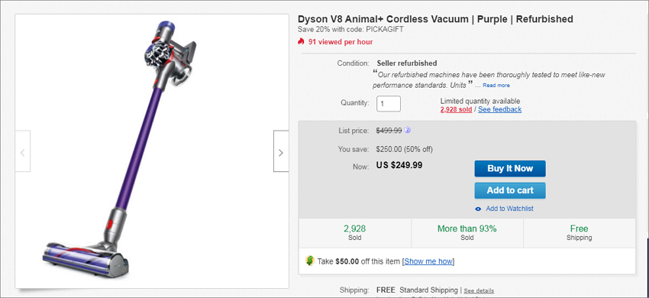Click inside the Quantity input field

(x=388, y=104)
